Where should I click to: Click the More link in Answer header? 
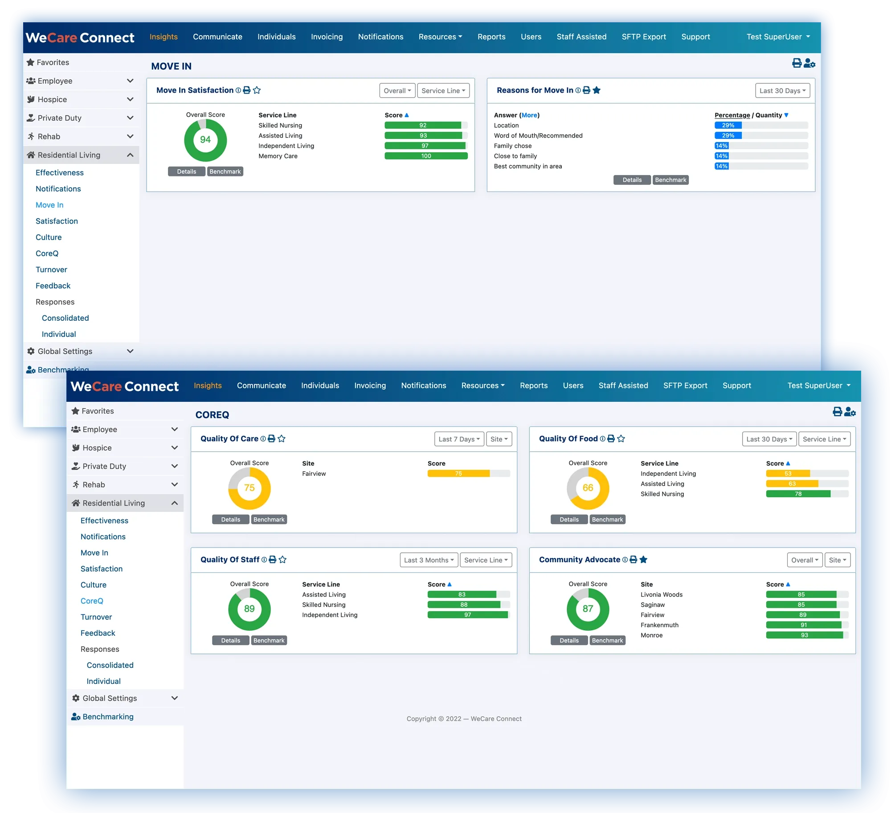529,115
